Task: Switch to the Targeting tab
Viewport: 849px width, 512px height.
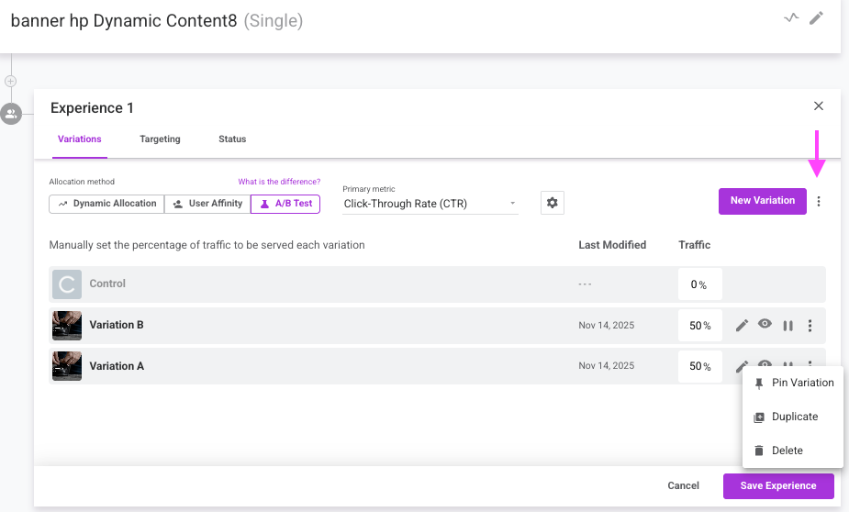Action: tap(160, 139)
